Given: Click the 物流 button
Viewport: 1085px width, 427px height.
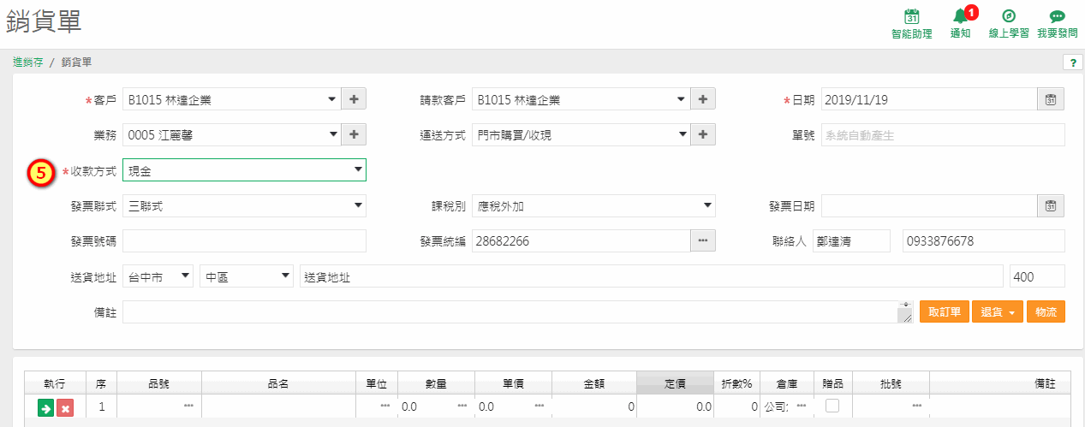Looking at the screenshot, I should click(1046, 312).
